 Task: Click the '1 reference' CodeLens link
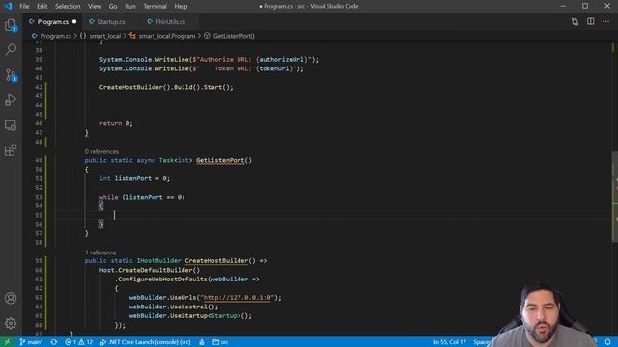(100, 253)
